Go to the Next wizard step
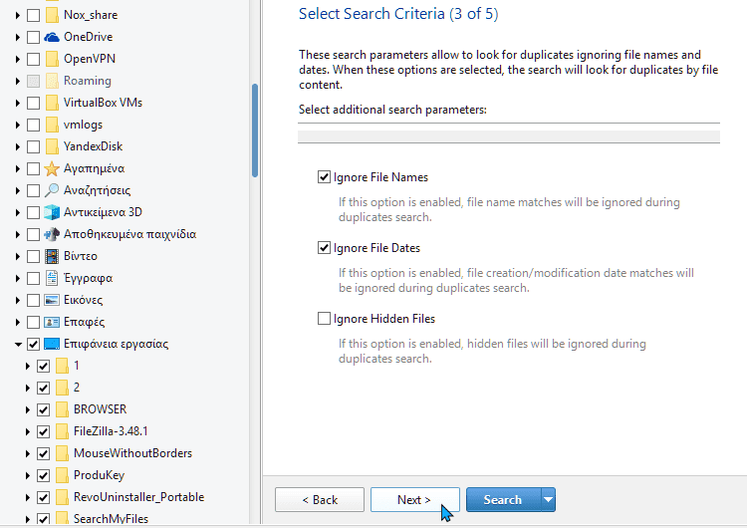Screen dimensions: 747x528 [415, 500]
